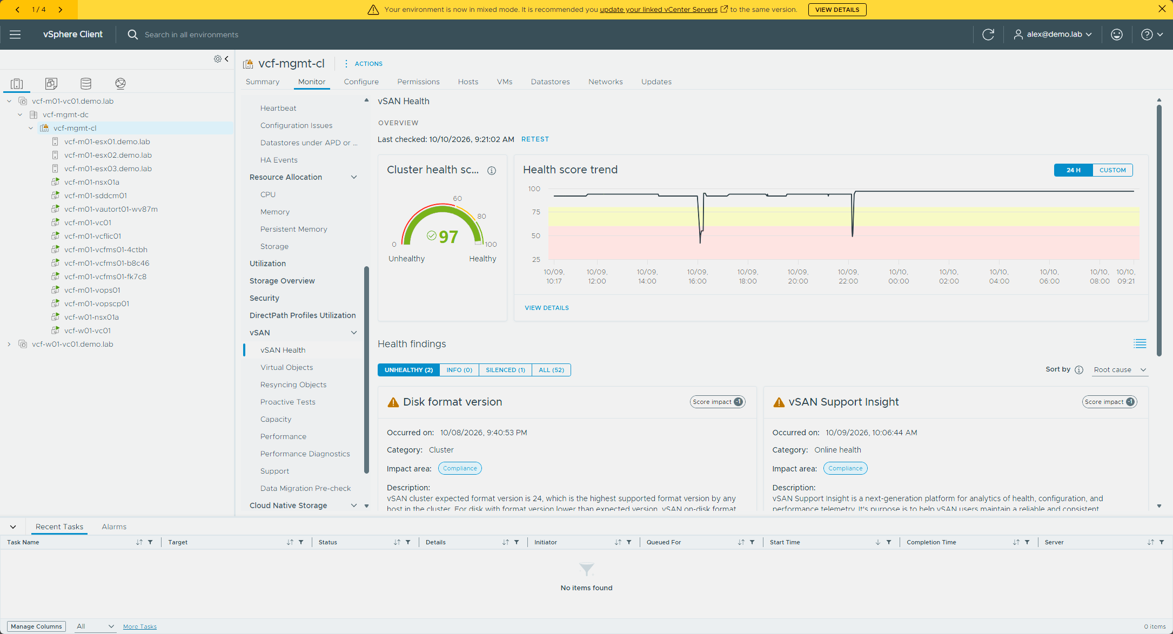This screenshot has width=1173, height=634.
Task: Switch to the Datastores tab
Action: pyautogui.click(x=550, y=82)
